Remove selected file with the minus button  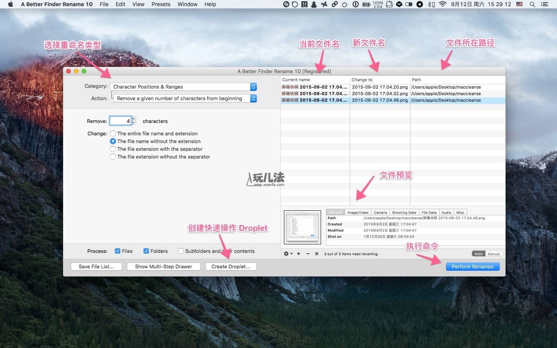click(x=308, y=254)
